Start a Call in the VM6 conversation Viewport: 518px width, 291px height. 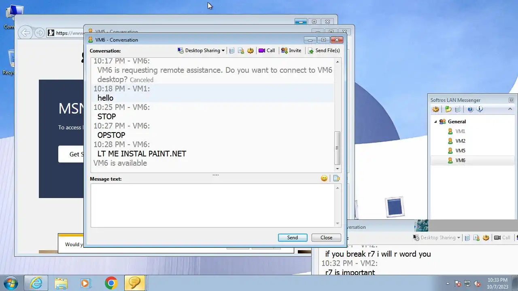(x=267, y=51)
